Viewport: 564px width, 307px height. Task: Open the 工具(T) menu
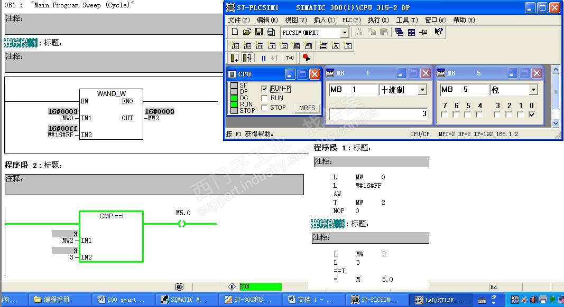click(407, 20)
